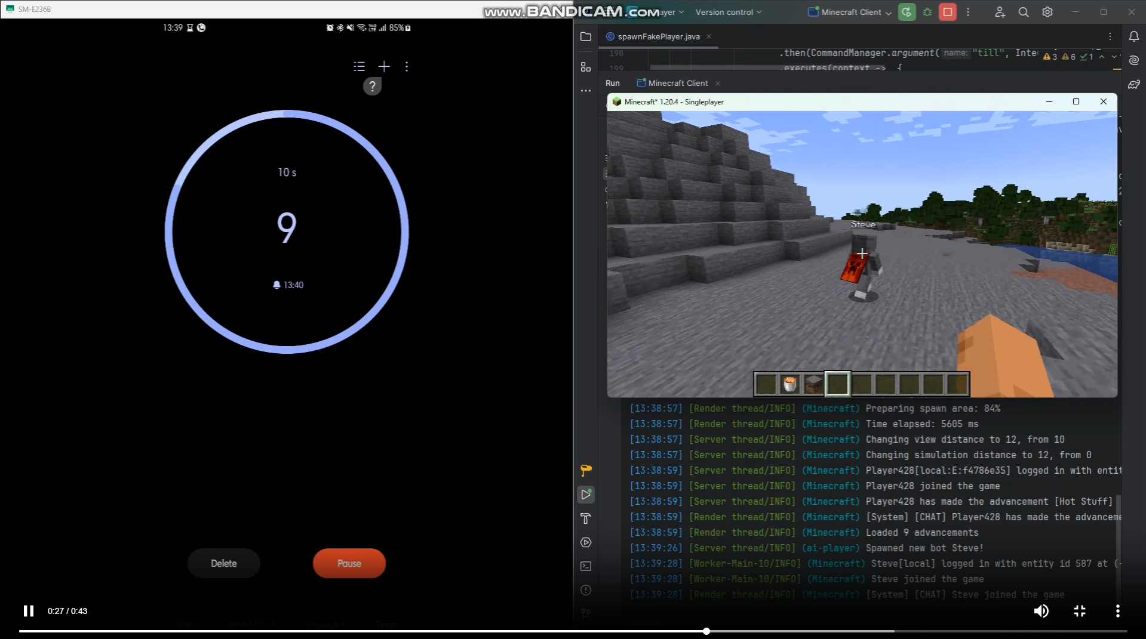Open the Terminal tool window
The height and width of the screenshot is (639, 1146).
coord(586,566)
